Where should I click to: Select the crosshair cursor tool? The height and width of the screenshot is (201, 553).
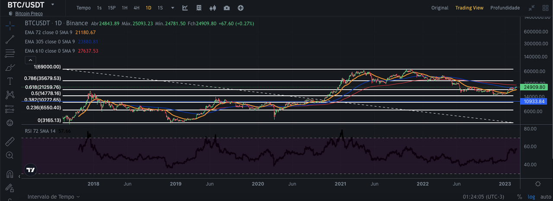(x=10, y=26)
